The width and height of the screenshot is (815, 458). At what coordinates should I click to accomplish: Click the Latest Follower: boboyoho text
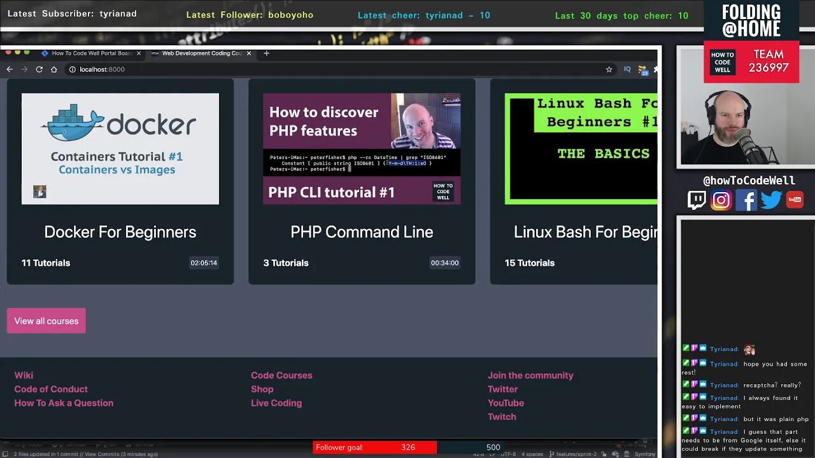coord(250,15)
